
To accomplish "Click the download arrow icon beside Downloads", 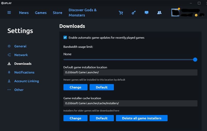I will 9,63.
